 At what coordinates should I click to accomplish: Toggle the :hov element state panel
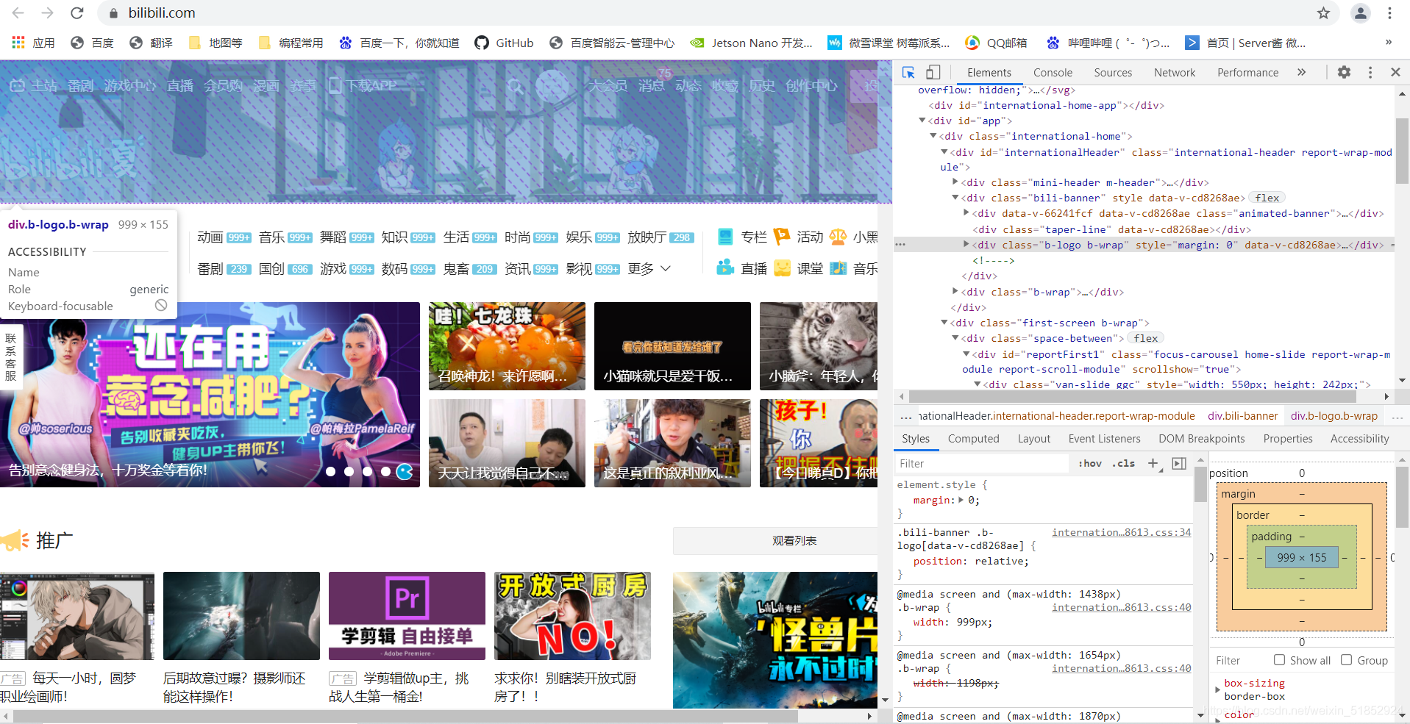click(x=1089, y=464)
